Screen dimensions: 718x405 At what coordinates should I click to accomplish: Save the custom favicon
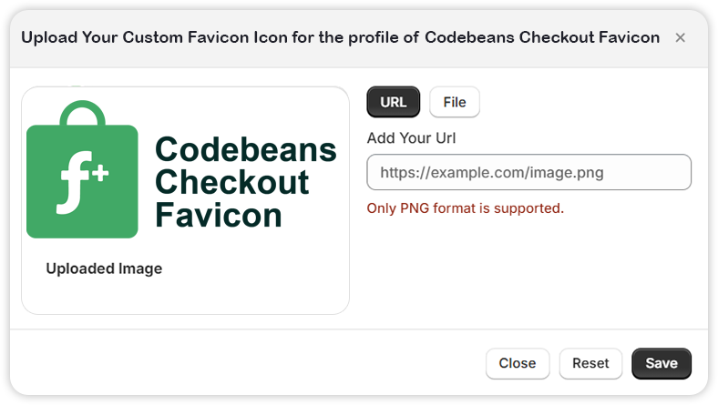click(x=661, y=363)
